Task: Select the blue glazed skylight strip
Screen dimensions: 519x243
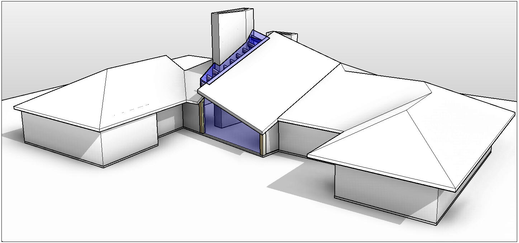Action: click(235, 58)
